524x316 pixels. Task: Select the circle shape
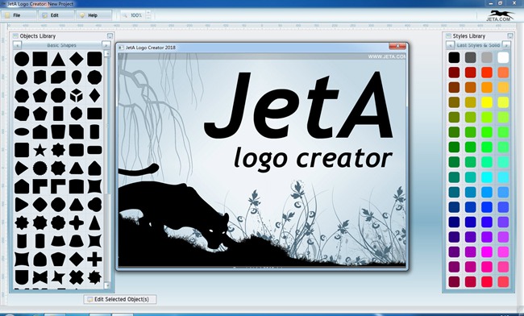22,59
